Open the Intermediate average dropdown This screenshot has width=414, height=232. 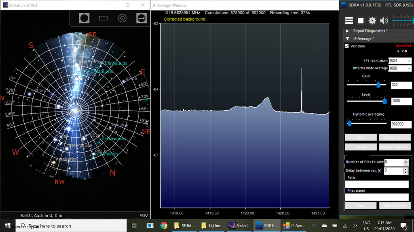click(x=408, y=68)
